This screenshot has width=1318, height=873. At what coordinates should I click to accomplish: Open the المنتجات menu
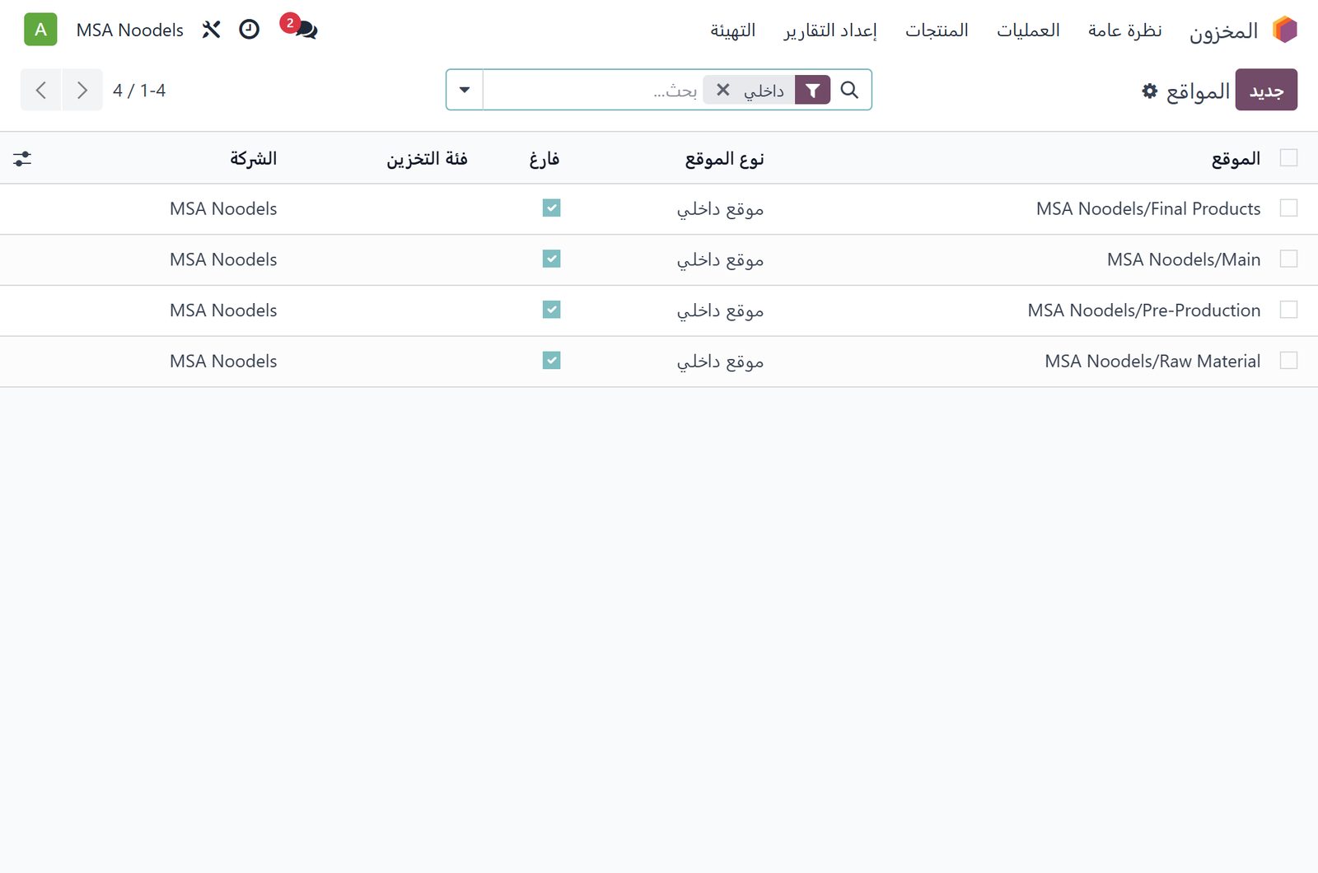[937, 30]
